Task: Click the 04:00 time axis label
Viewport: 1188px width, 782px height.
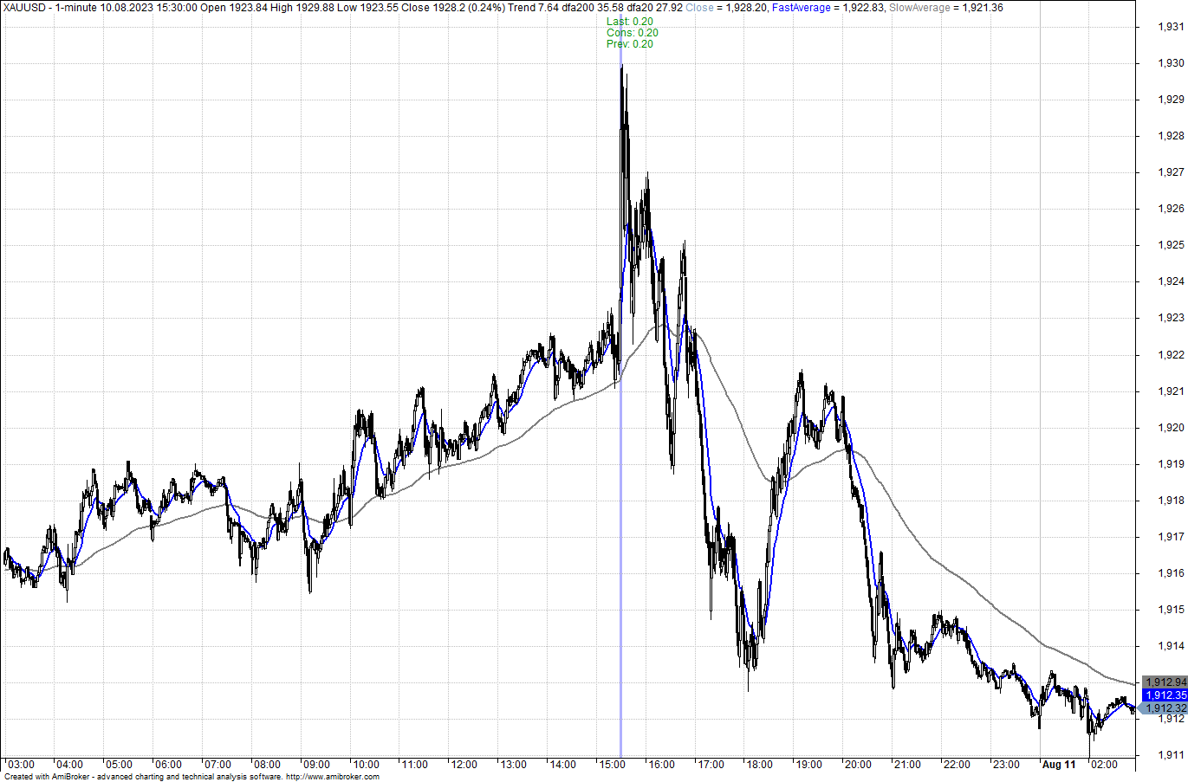Action: click(x=69, y=765)
